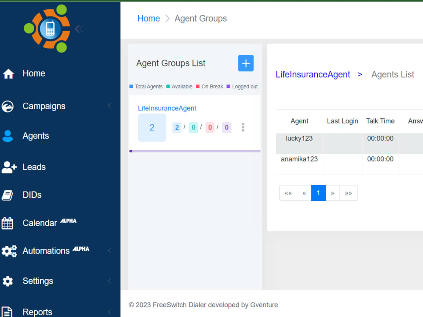Click the Agent Groups List heading
The width and height of the screenshot is (423, 317).
pyautogui.click(x=171, y=63)
